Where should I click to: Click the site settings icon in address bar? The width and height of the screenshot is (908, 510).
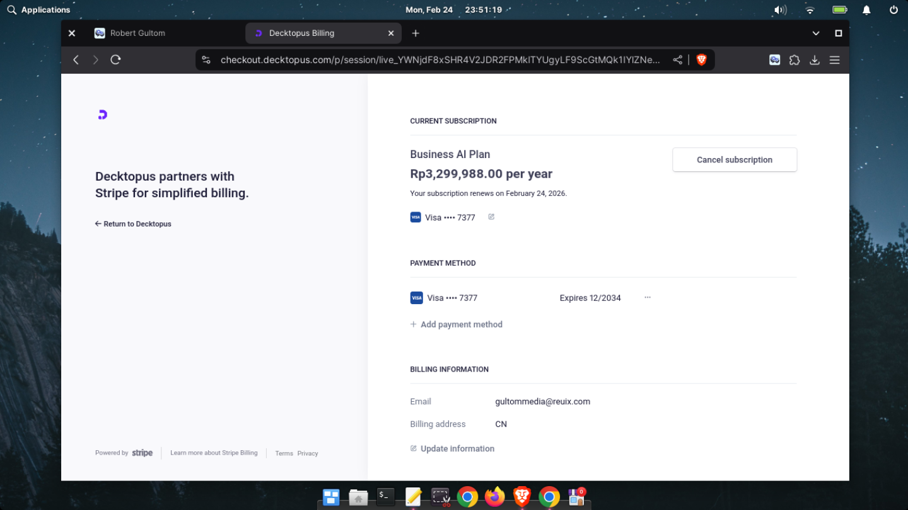(206, 60)
